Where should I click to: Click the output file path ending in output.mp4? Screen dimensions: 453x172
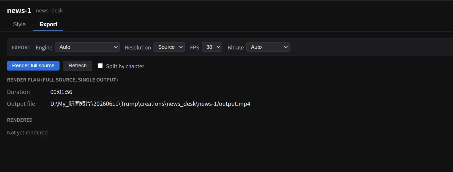[x=150, y=104]
